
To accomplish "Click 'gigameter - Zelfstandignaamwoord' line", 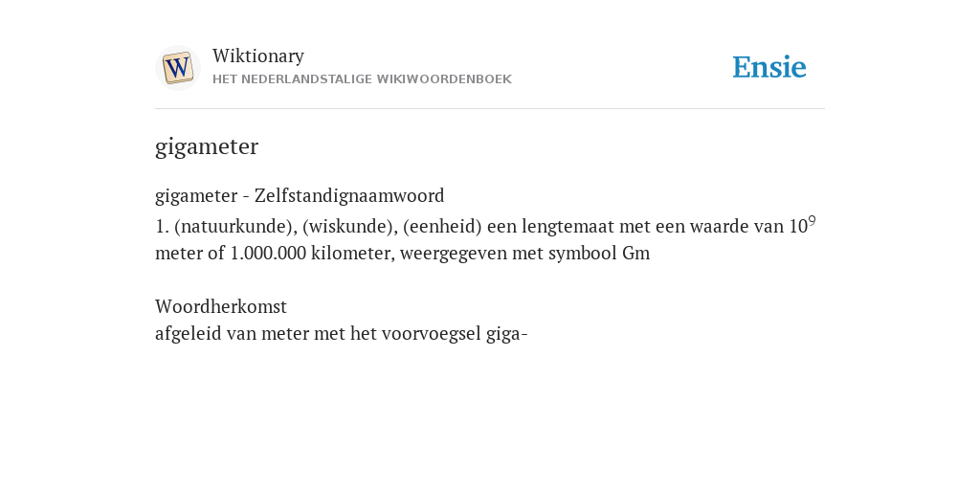I will tap(300, 195).
